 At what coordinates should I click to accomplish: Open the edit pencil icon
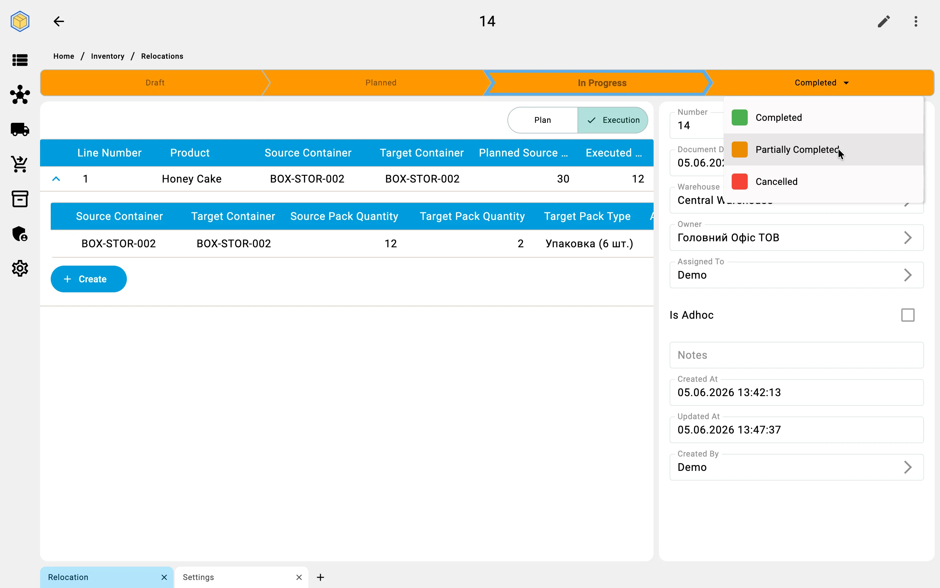(x=884, y=21)
